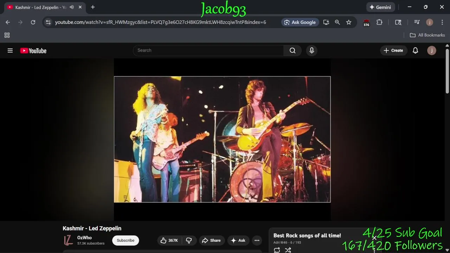The height and width of the screenshot is (253, 450).
Task: Like the video with 367K
Action: [169, 240]
